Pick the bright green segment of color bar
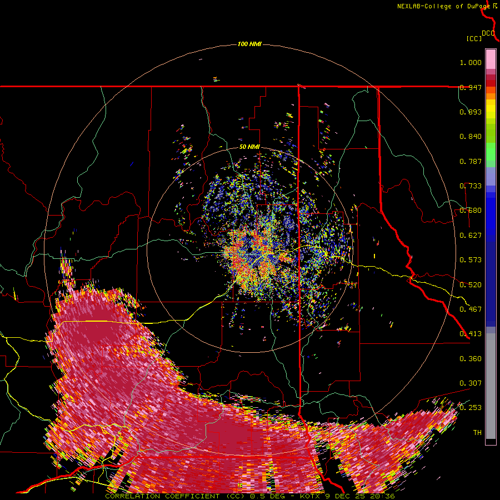500x500 pixels. point(491,152)
